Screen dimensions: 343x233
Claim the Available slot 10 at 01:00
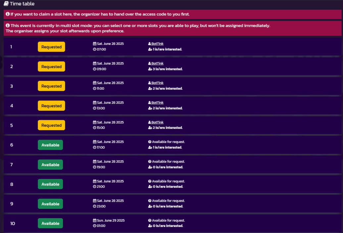pos(50,223)
